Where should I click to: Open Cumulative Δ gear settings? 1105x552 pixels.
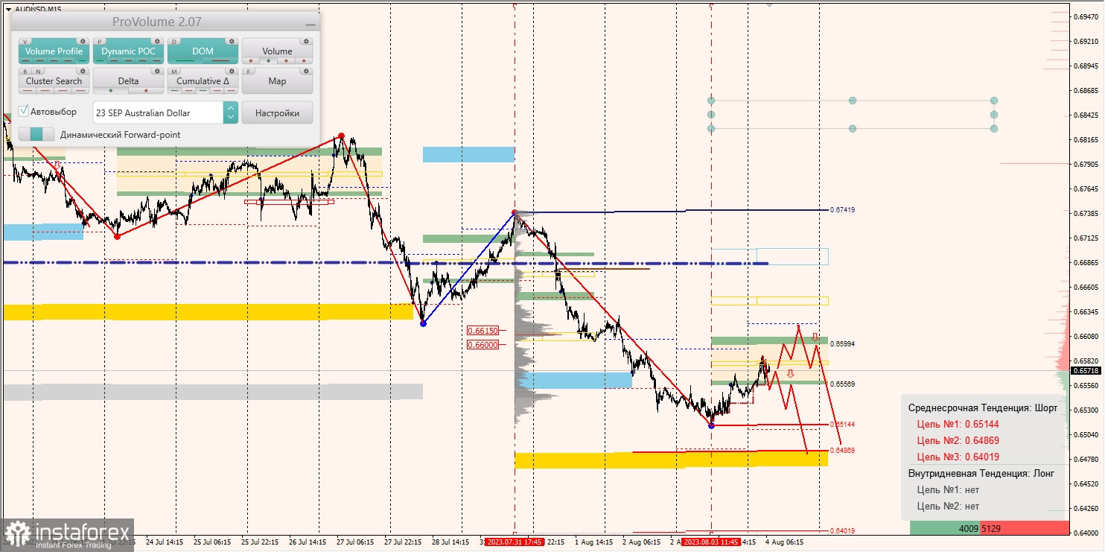point(232,72)
